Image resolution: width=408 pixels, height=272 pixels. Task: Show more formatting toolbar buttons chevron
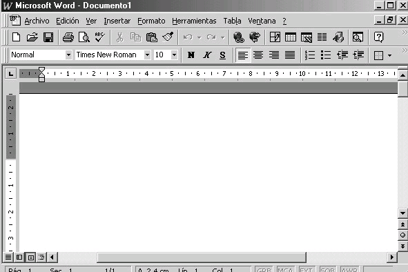[x=404, y=50]
